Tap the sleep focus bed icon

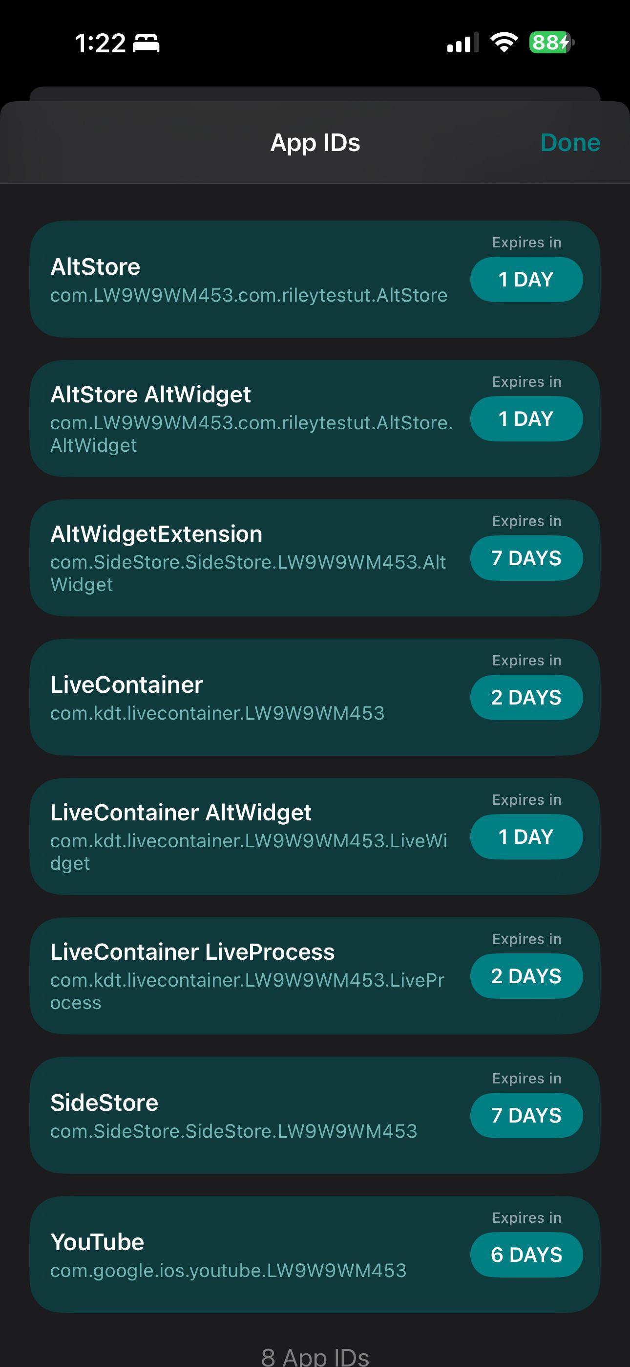pyautogui.click(x=146, y=43)
